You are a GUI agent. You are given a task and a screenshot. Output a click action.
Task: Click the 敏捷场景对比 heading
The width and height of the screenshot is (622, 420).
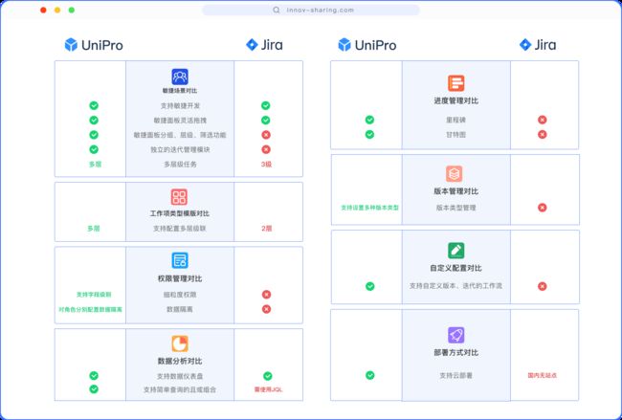click(180, 91)
